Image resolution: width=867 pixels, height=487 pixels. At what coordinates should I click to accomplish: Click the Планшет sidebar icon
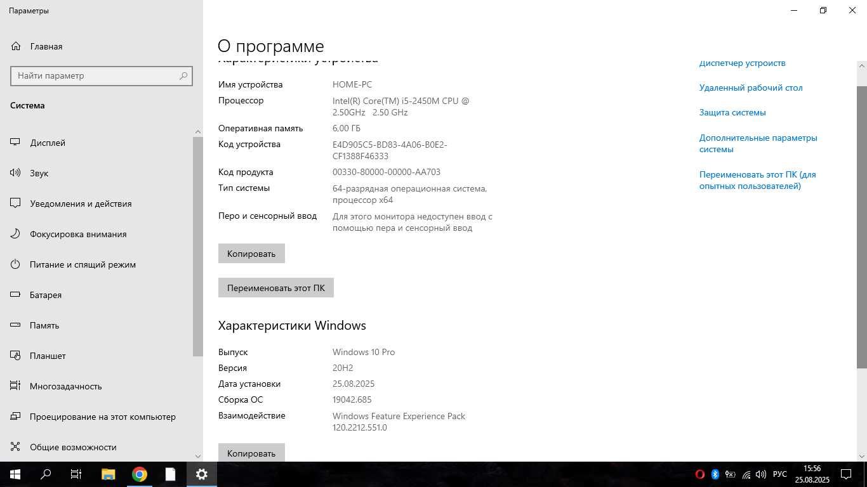point(16,356)
